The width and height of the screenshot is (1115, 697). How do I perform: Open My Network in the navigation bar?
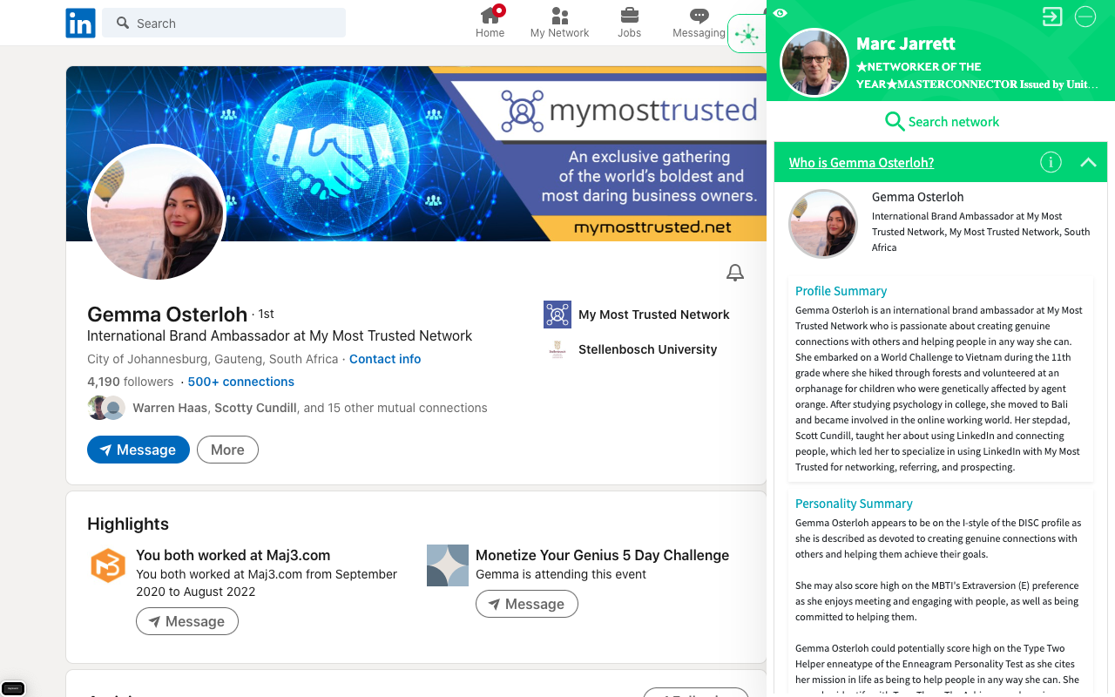559,23
